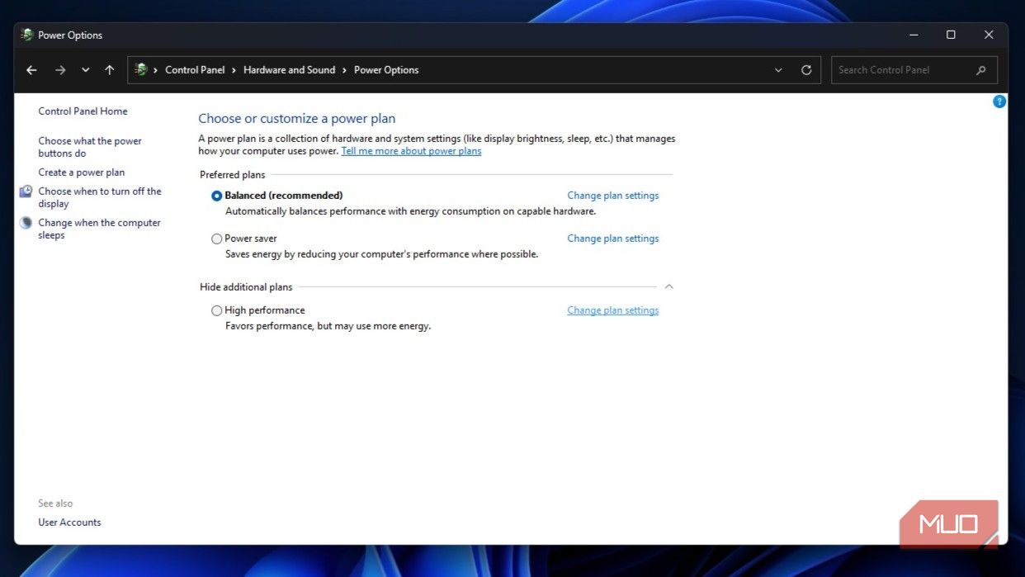
Task: Expand chevron before Control Panel breadcrumb
Action: (x=156, y=70)
